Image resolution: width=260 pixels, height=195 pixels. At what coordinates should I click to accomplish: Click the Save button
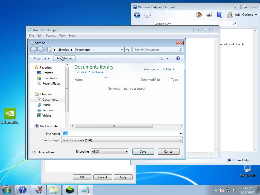(x=143, y=152)
